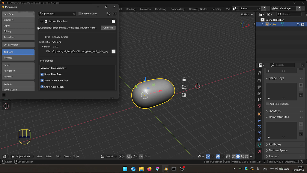
Task: Select Interface in Preferences sidebar
Action: (18, 14)
